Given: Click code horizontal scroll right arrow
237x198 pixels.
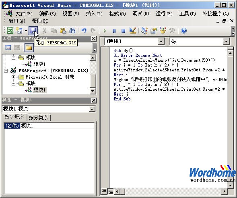Looking at the screenshot, I should pos(224,191).
